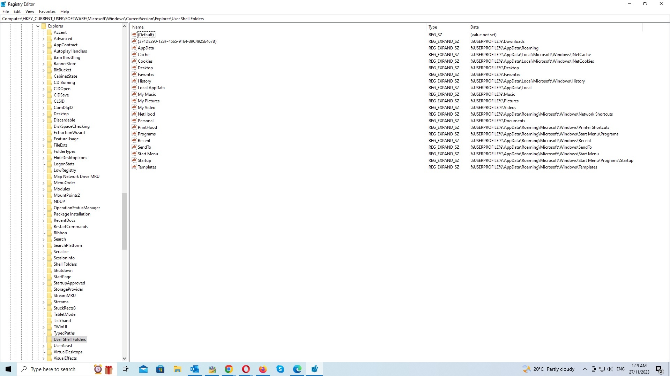670x376 pixels.
Task: Sort values by the Name column header
Action: pyautogui.click(x=278, y=27)
